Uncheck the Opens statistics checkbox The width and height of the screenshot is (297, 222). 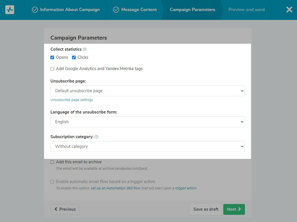point(52,58)
